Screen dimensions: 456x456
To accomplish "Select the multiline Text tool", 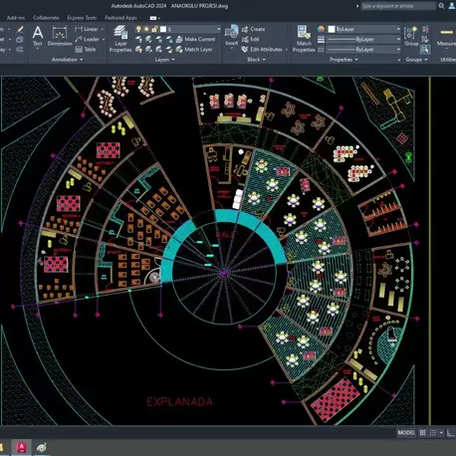I will (38, 36).
